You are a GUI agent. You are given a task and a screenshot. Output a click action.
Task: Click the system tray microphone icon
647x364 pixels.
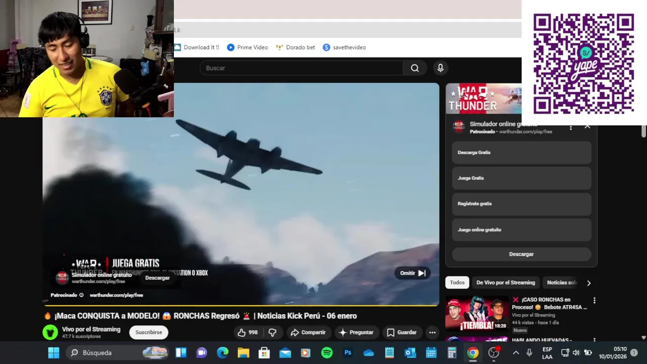pyautogui.click(x=529, y=352)
